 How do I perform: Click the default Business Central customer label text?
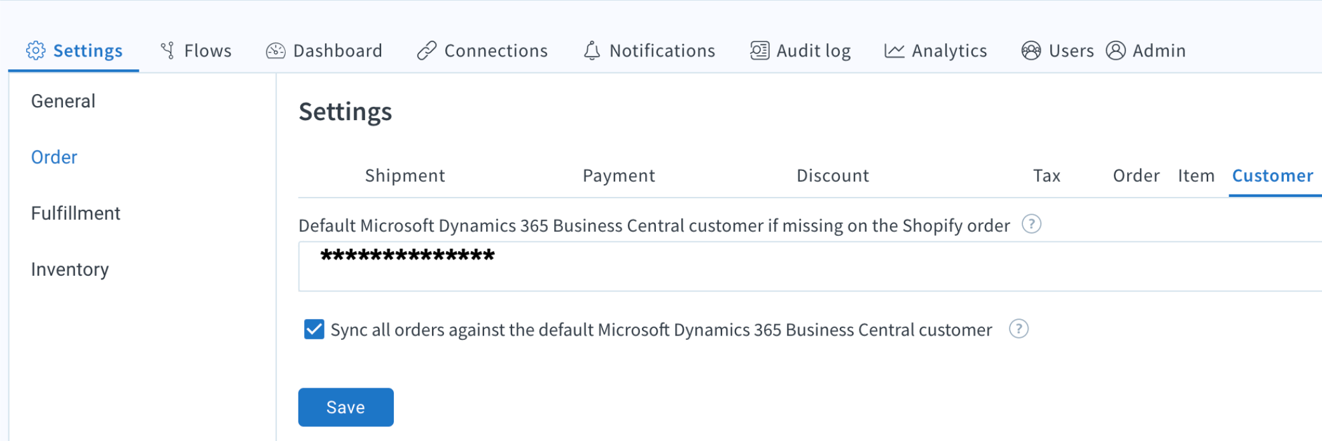654,226
